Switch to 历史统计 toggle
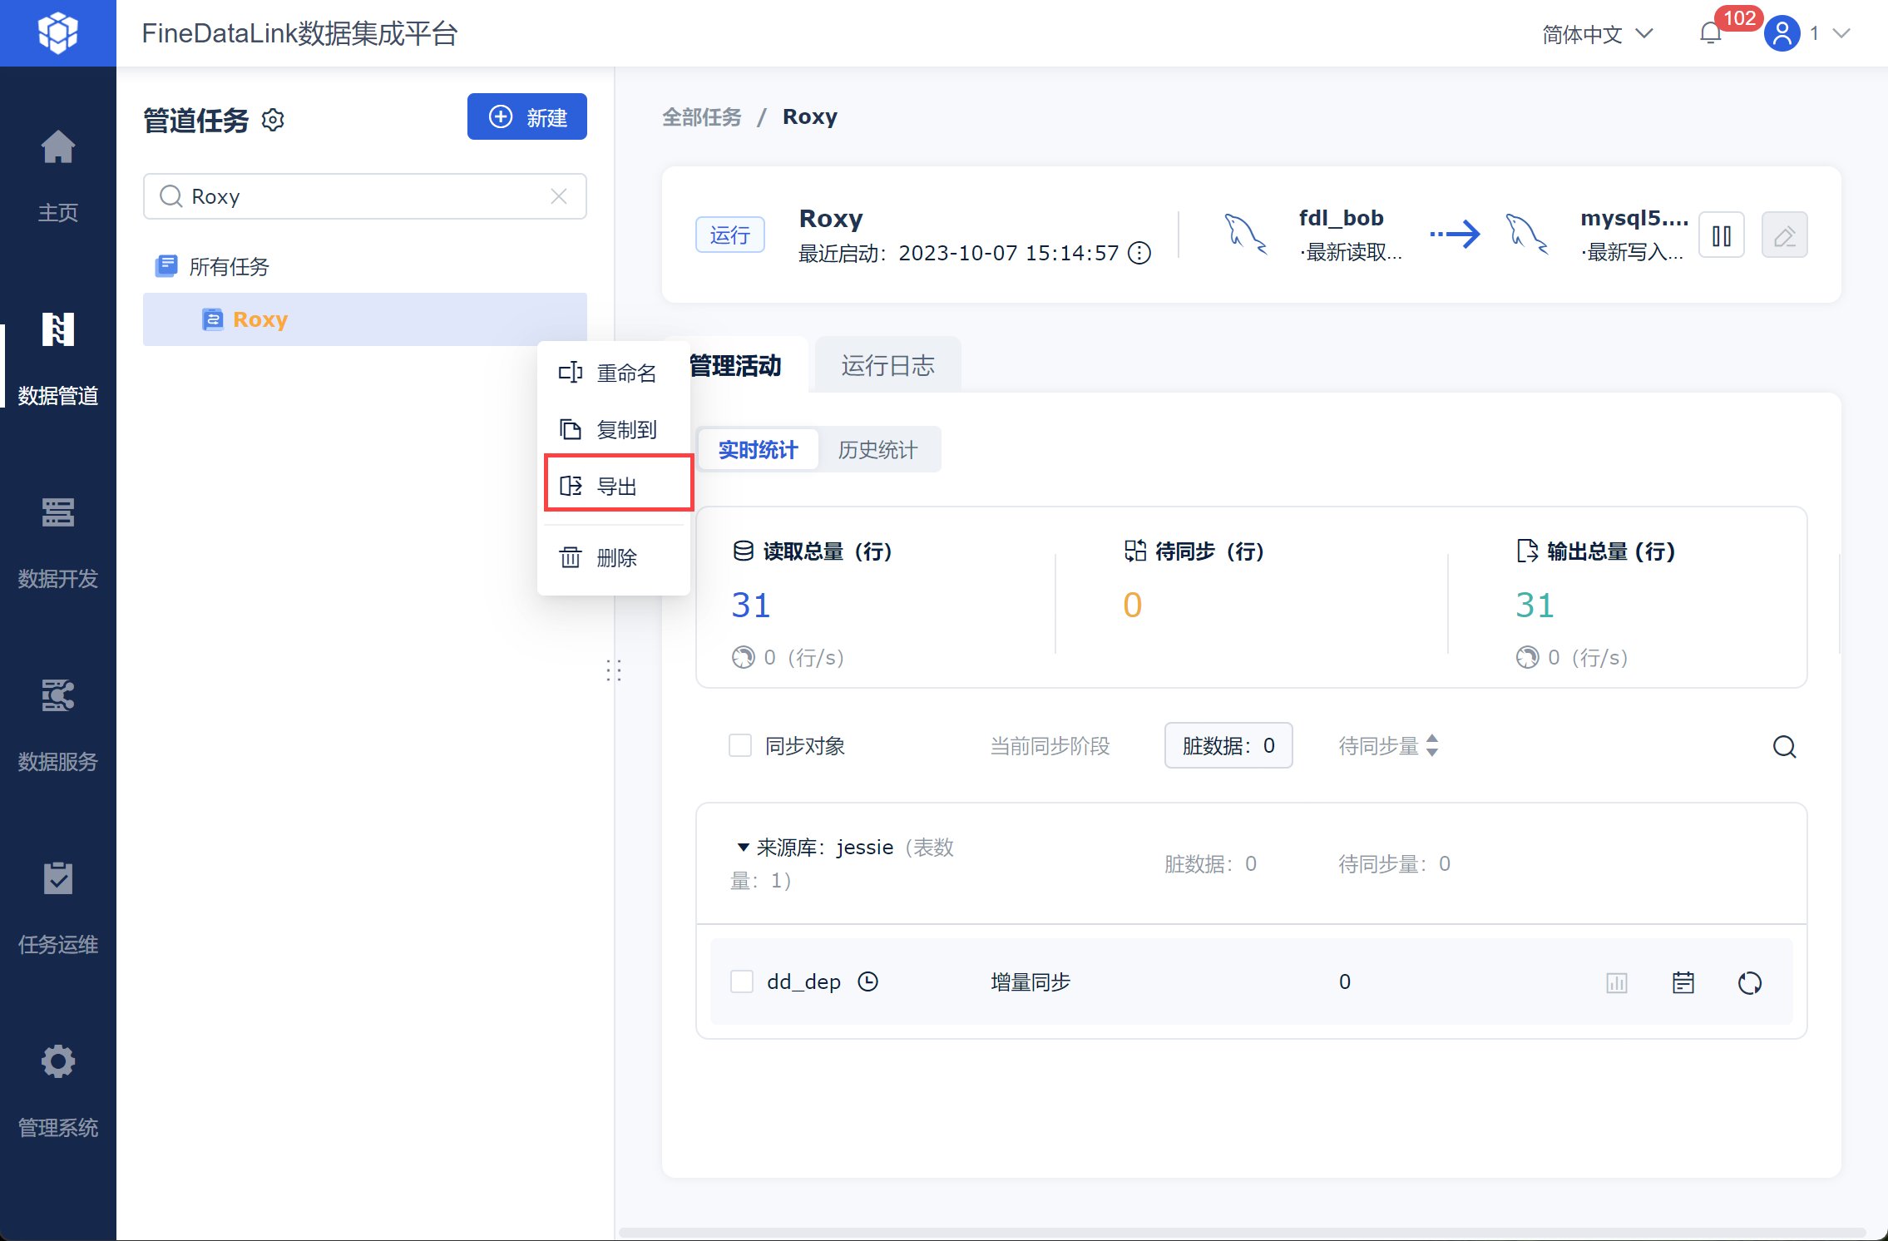This screenshot has height=1241, width=1888. [877, 450]
